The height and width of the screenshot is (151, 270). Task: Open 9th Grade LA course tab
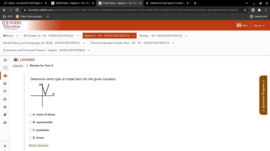[49, 36]
